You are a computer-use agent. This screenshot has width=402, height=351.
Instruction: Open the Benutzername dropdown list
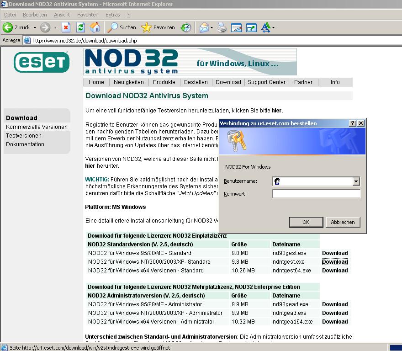click(x=356, y=181)
